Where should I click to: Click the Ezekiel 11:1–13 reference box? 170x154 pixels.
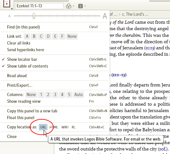[x=39, y=6]
